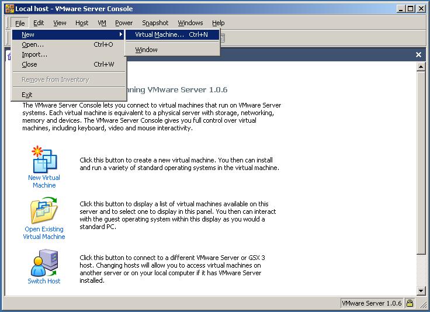Screen dimensions: 430x312
Task: Choose Virtual Machine... from New submenu
Action: point(172,34)
